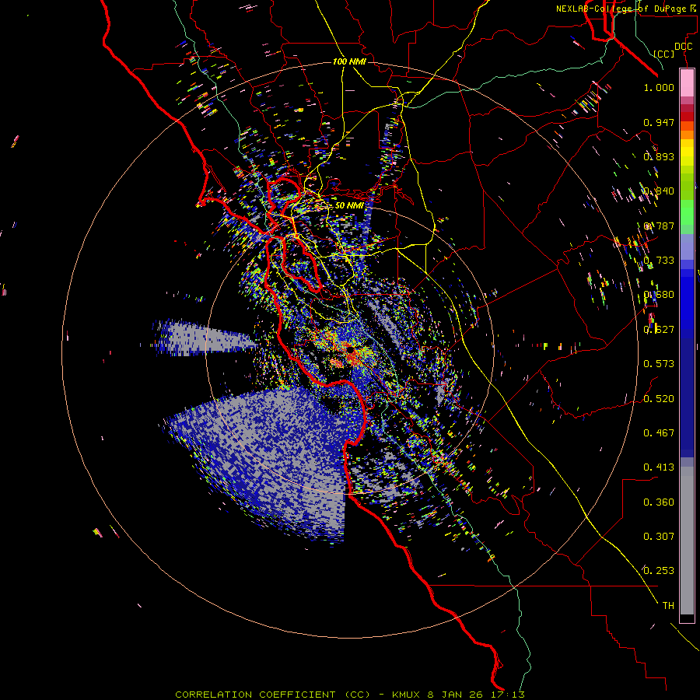
Task: Click the 0.520 scale value
Action: pyautogui.click(x=659, y=399)
